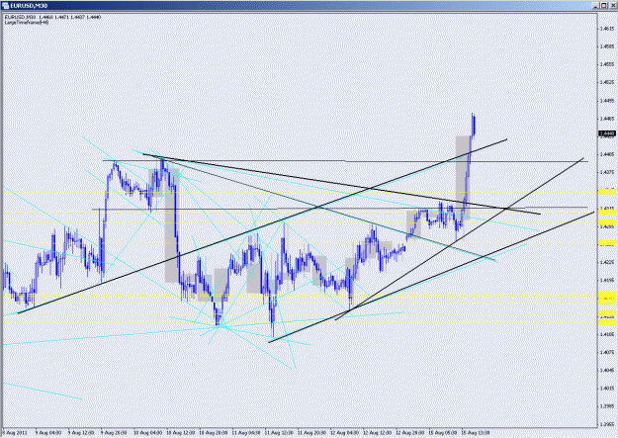Close the EURUSD,M30 chart window
Viewport: 618px width, 438px height.
coord(613,6)
